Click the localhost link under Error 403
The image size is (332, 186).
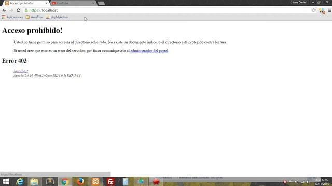(x=21, y=71)
